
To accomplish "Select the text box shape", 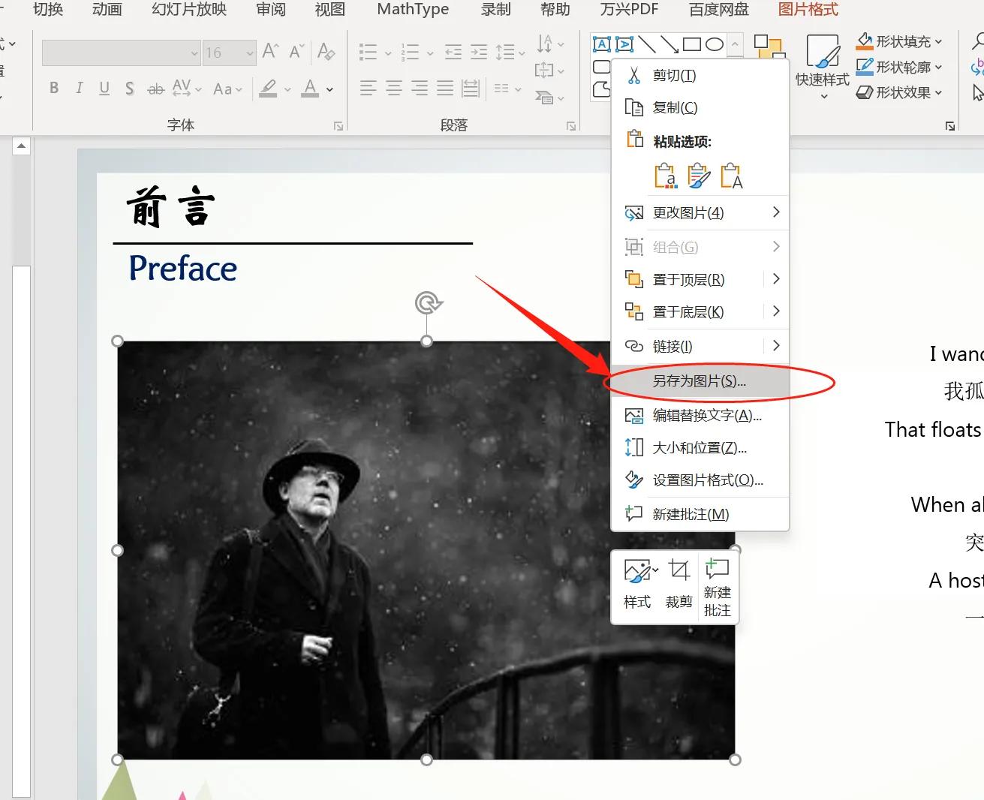I will coord(602,44).
